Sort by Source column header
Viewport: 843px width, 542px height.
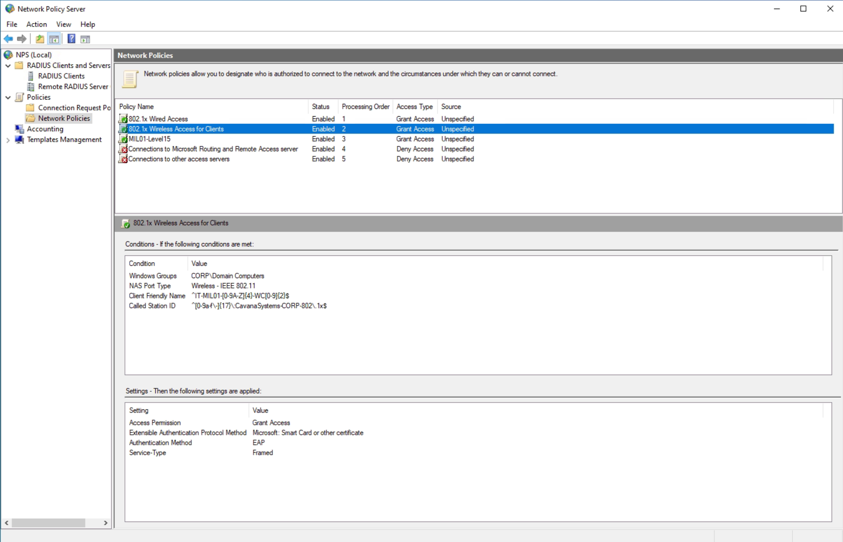(x=635, y=107)
